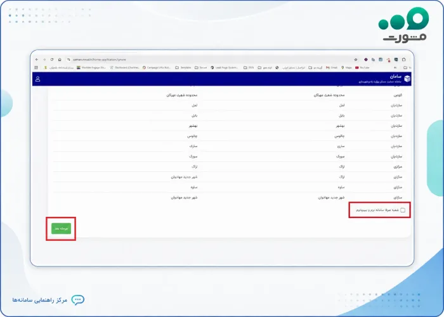Open the user profile icon in blue header
Image resolution: width=444 pixels, height=317 pixels.
[x=37, y=79]
